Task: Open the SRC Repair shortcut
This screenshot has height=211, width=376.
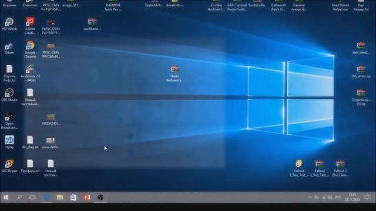Action: click(x=9, y=166)
